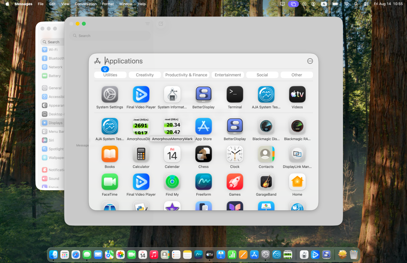Open the Books app

coord(110,154)
